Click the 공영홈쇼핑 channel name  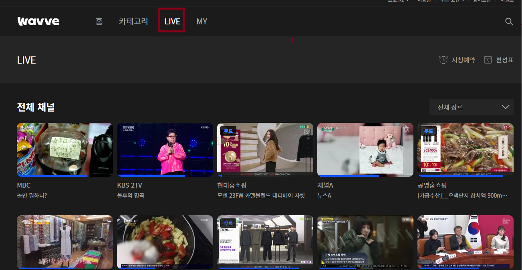pyautogui.click(x=432, y=185)
